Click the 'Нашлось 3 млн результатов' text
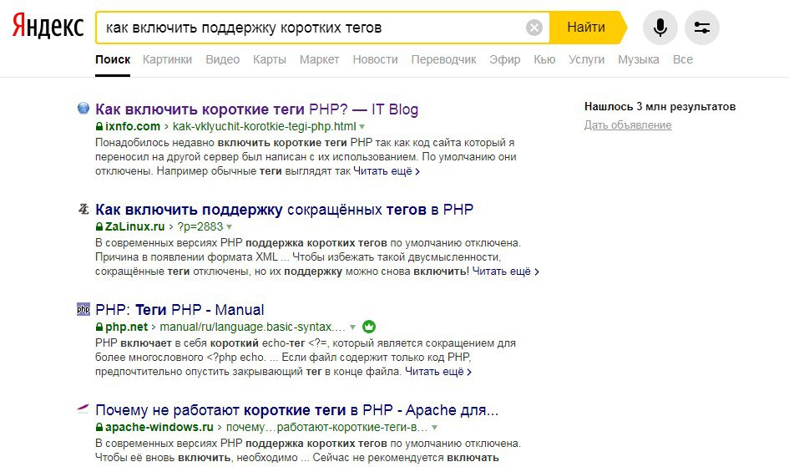789x467 pixels. (660, 107)
